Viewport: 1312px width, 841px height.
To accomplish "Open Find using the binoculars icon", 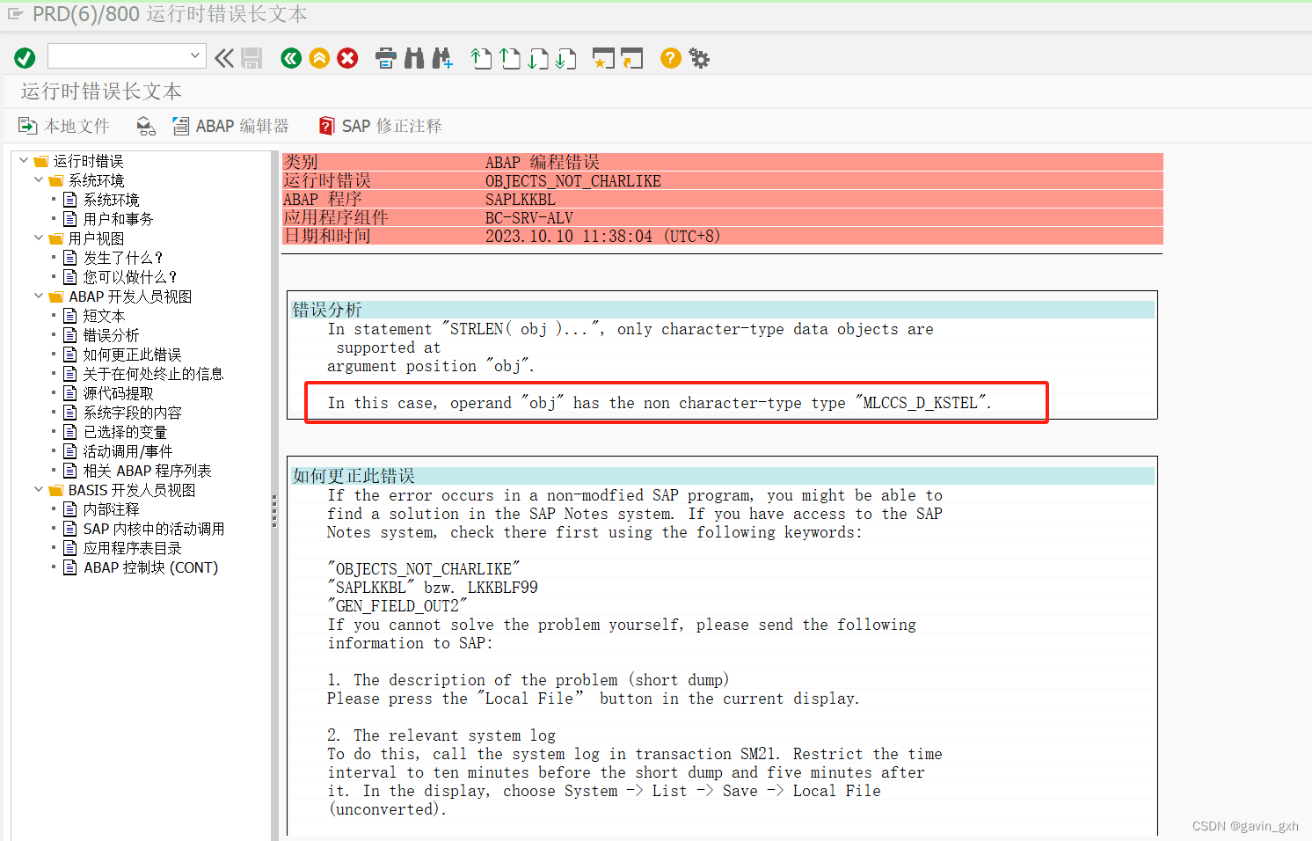I will 414,58.
